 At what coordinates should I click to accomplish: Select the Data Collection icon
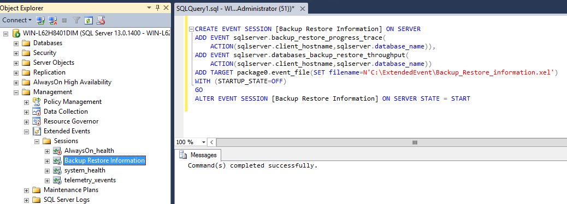[x=37, y=112]
